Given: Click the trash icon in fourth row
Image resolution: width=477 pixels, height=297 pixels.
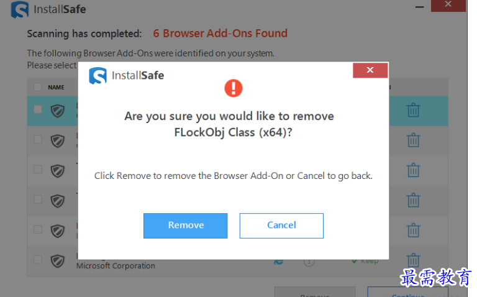Looking at the screenshot, I should click(x=413, y=200).
